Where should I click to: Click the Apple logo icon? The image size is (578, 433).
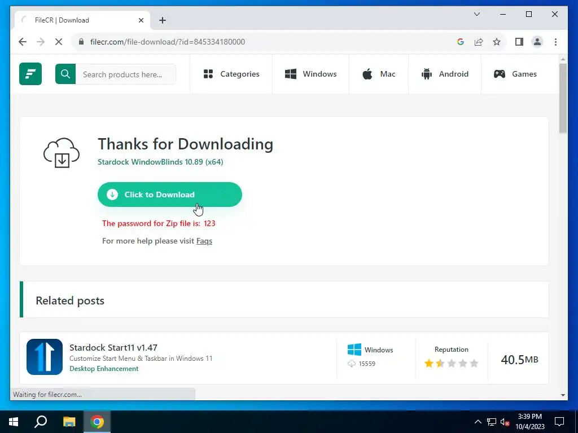pos(367,74)
